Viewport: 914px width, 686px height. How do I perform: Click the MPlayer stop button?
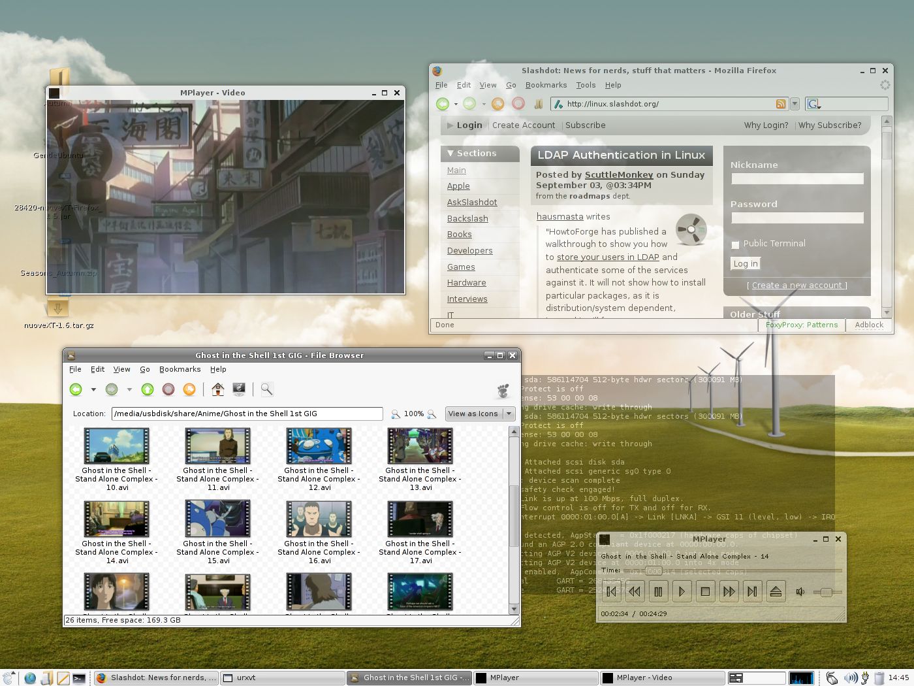tap(705, 591)
